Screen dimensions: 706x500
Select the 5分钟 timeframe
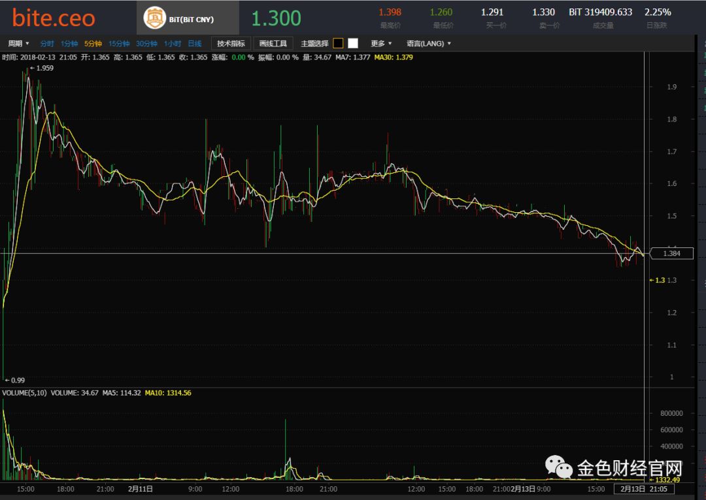(93, 43)
